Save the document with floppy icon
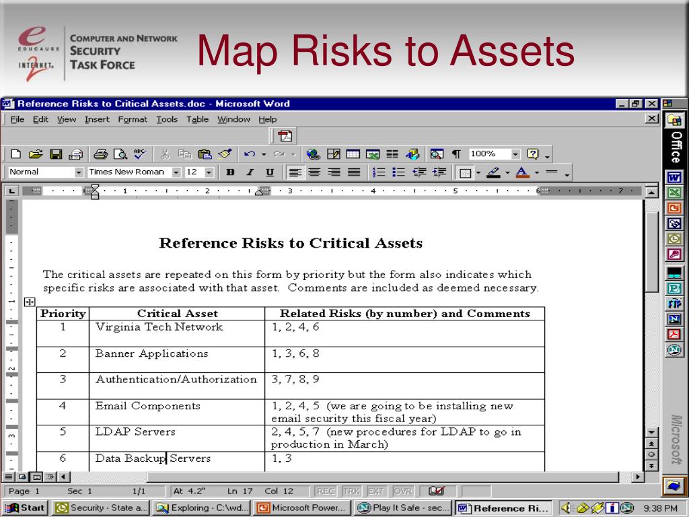689x517 pixels. coord(56,154)
